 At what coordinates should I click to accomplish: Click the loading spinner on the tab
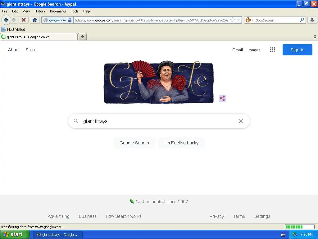(3, 37)
